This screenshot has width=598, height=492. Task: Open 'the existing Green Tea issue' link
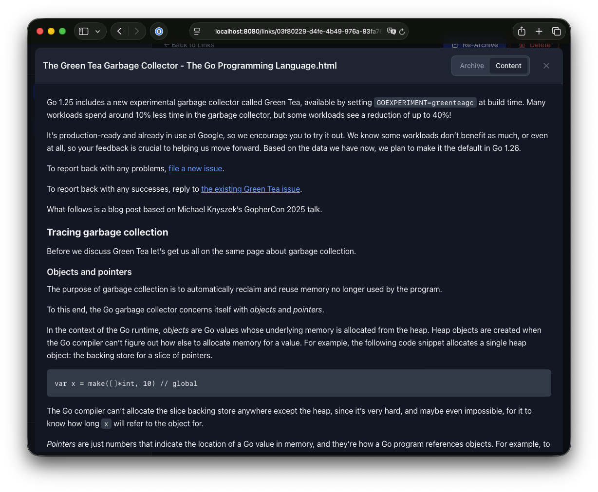tap(250, 189)
